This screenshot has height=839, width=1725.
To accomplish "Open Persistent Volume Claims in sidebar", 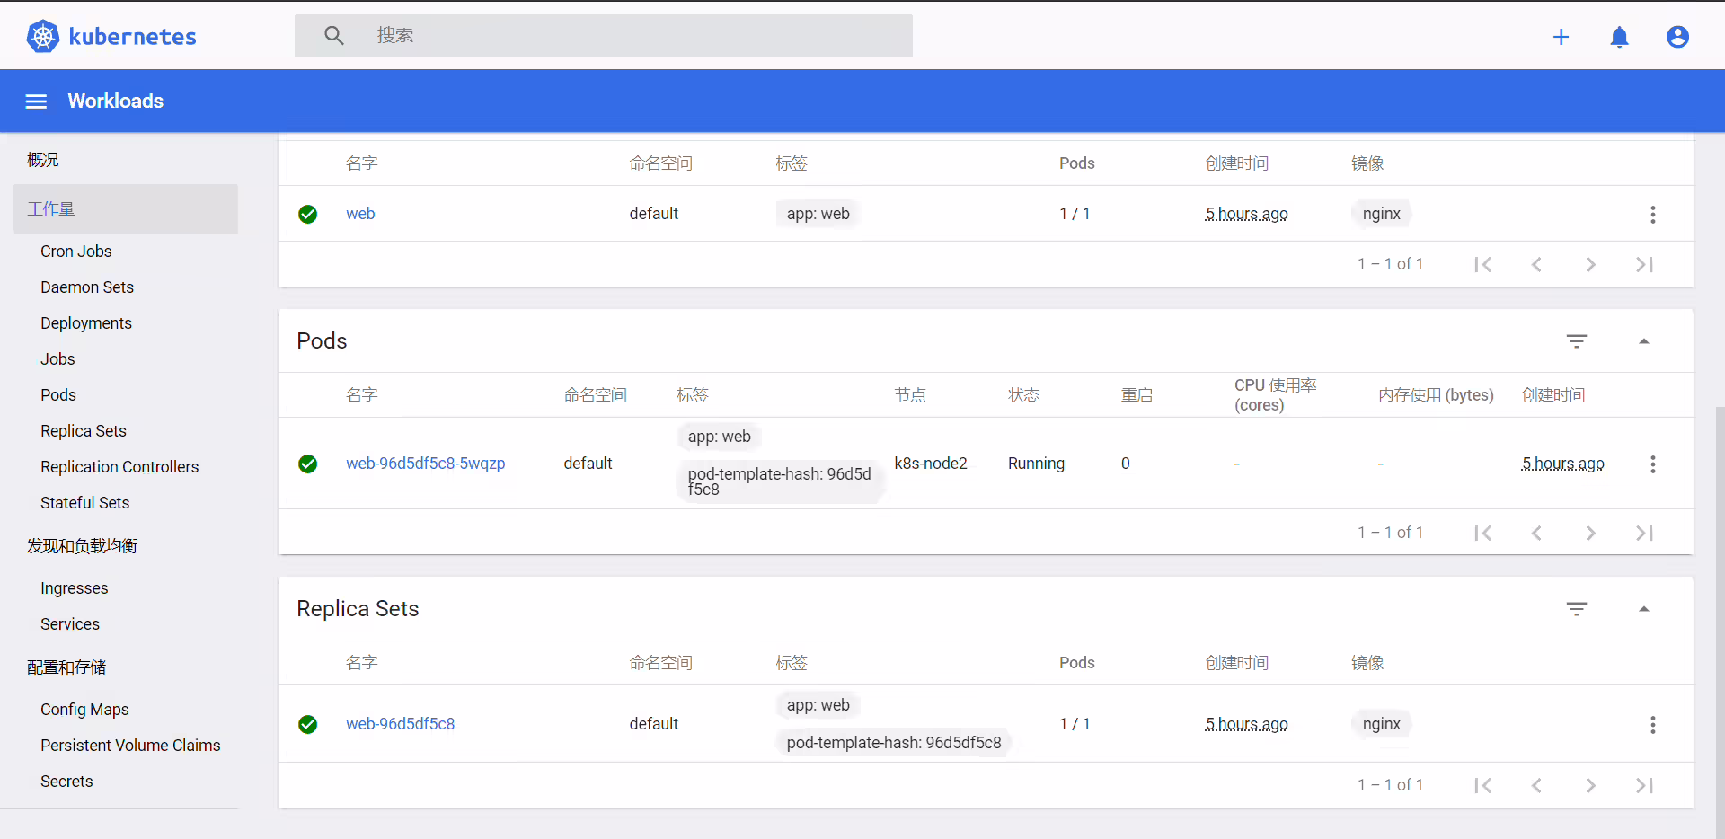I will [130, 746].
